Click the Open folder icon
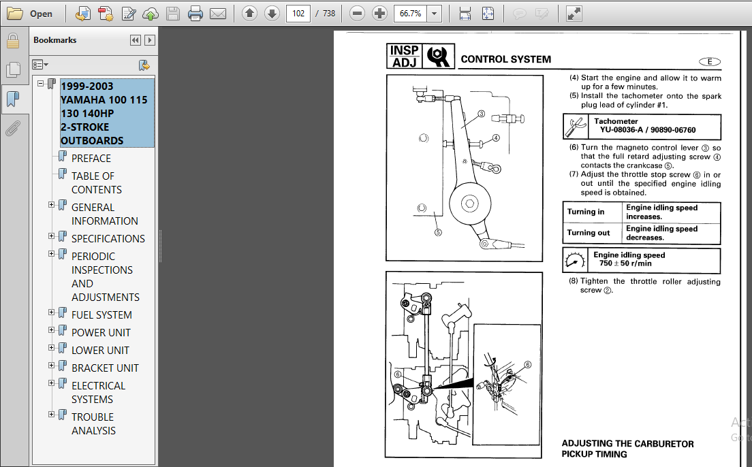Viewport: 752px width, 467px height. click(15, 14)
